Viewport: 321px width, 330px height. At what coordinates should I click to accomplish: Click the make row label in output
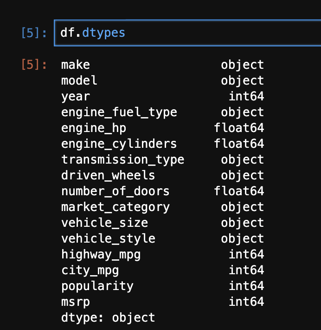(76, 65)
